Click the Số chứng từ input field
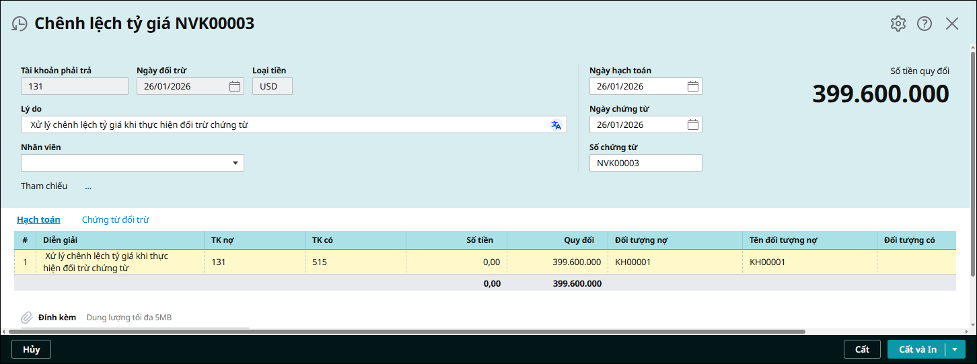 645,163
